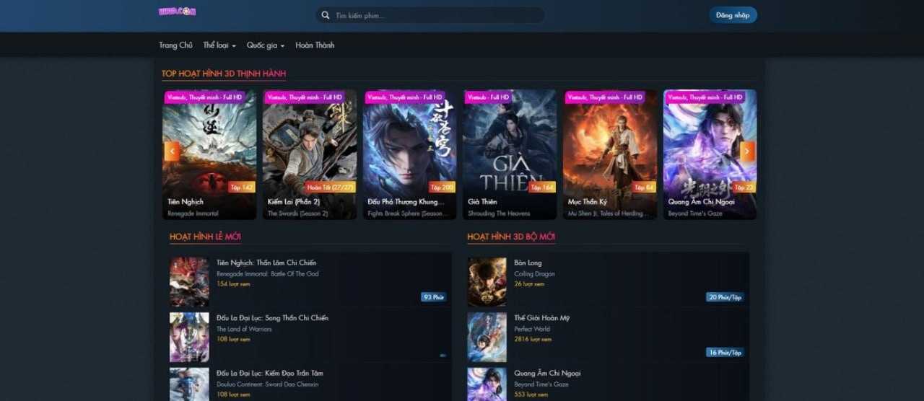Open 'Tiên Nghịch: Thần Lâm Chi Chiến' title

click(266, 263)
